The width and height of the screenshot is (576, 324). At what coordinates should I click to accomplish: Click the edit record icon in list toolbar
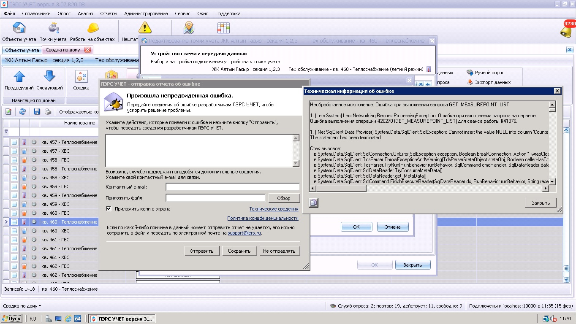[8, 112]
